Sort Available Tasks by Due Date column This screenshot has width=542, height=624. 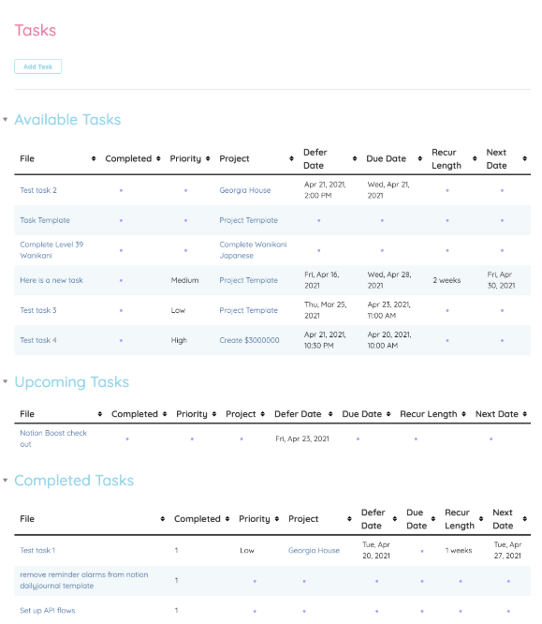(x=420, y=158)
